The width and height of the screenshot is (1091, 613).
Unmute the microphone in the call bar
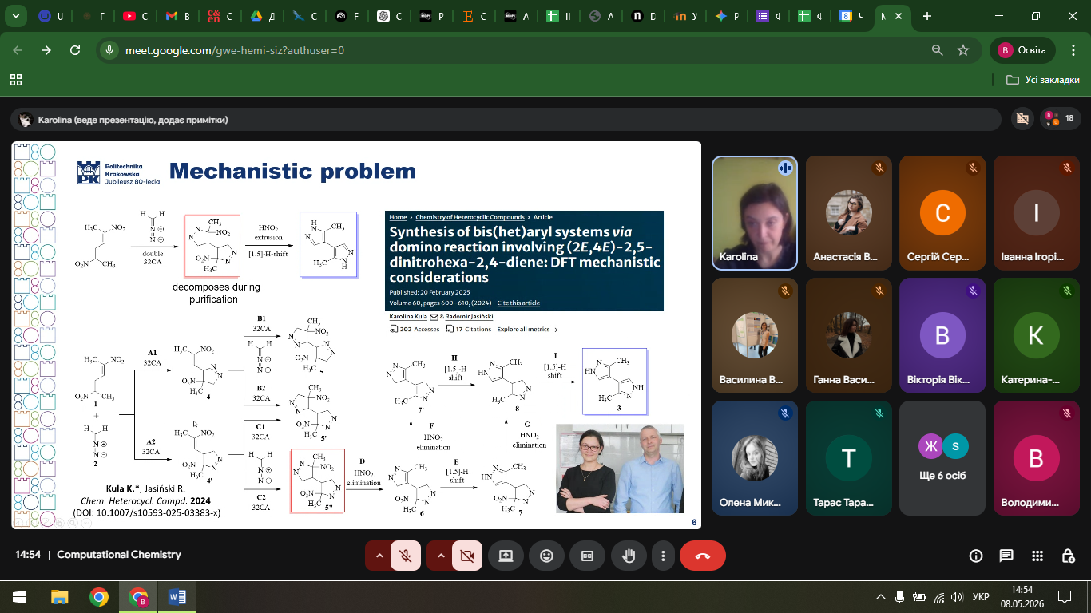pyautogui.click(x=406, y=556)
